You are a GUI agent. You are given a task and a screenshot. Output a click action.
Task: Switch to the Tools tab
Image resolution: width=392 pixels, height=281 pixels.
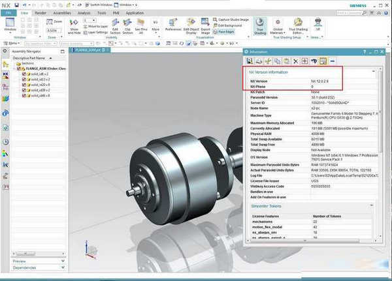pyautogui.click(x=101, y=13)
